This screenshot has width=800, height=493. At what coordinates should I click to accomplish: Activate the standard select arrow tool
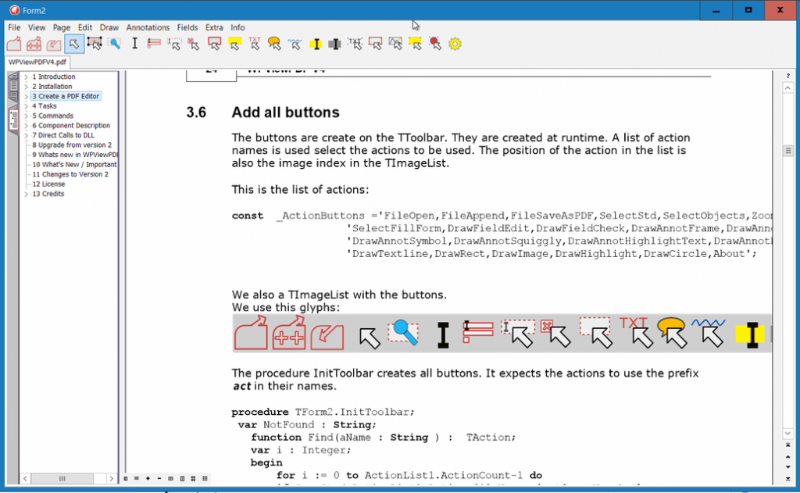point(74,44)
